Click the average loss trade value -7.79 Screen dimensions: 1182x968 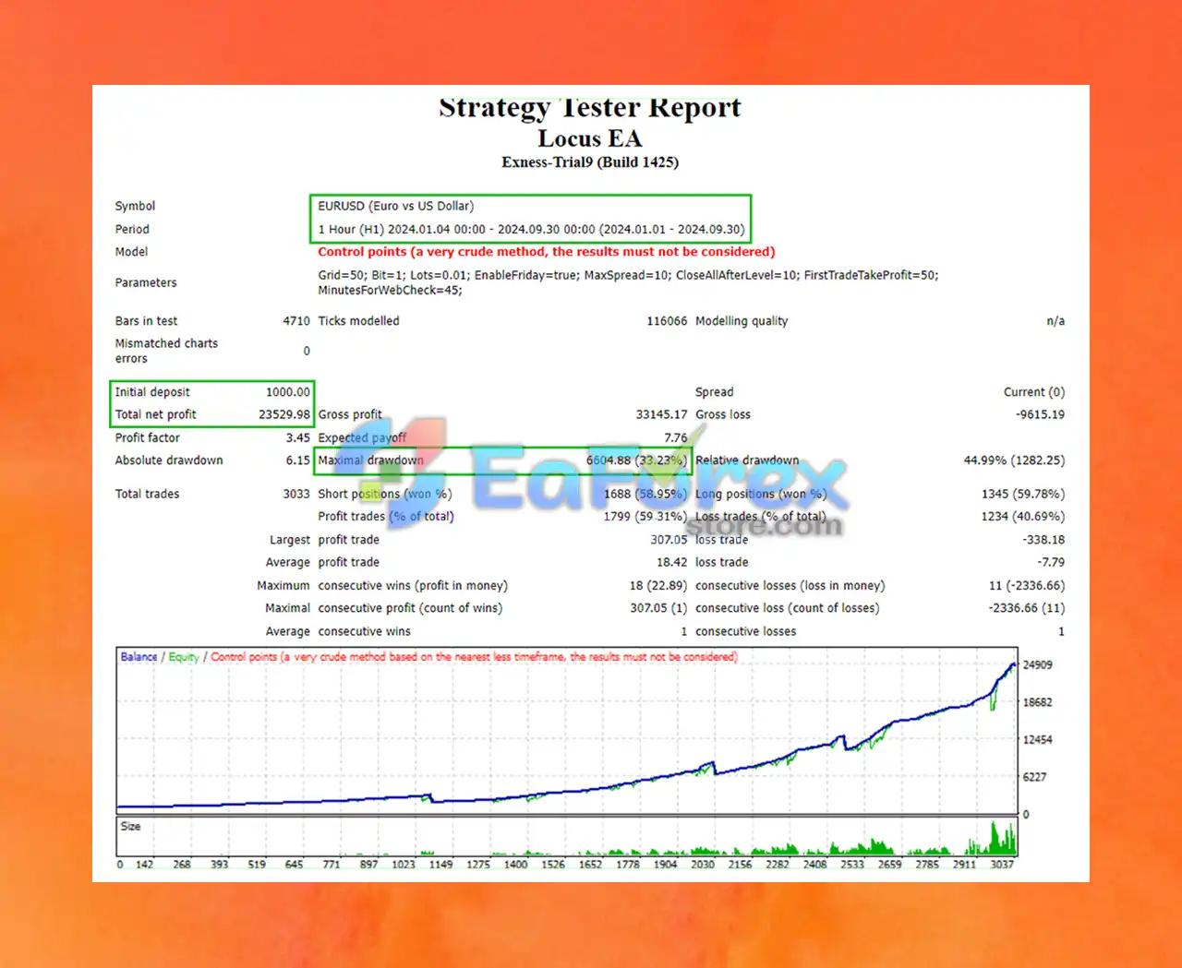[1051, 562]
